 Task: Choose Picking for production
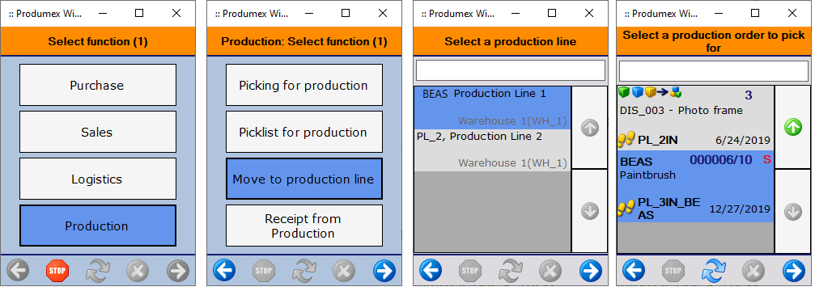(304, 85)
